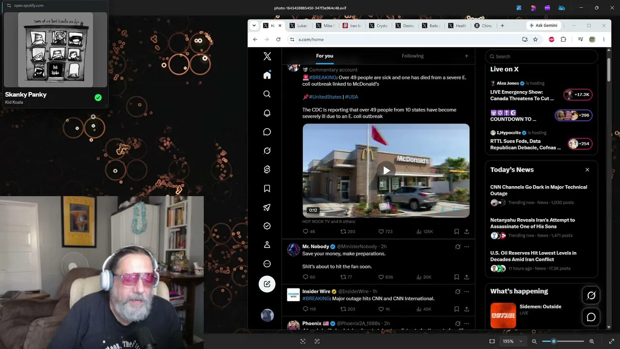Switch to the Lukas browser tab
Viewport: 620px width, 349px height.
298,26
